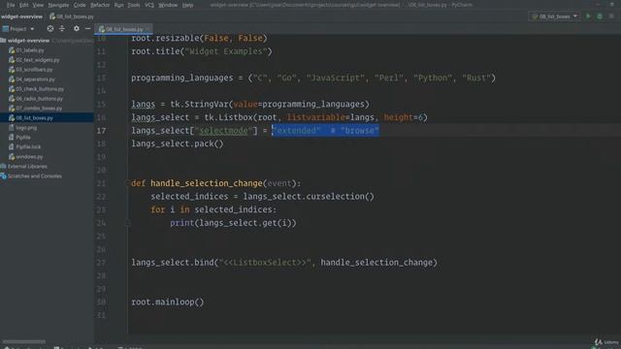Click widget-overview breadcrumb in navigation bar
The image size is (621, 349).
tap(21, 16)
